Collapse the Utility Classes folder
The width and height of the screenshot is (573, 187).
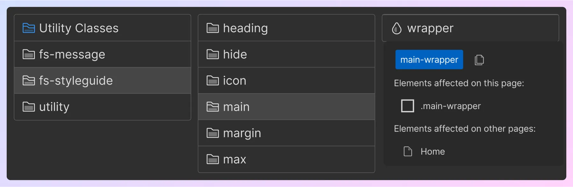78,28
